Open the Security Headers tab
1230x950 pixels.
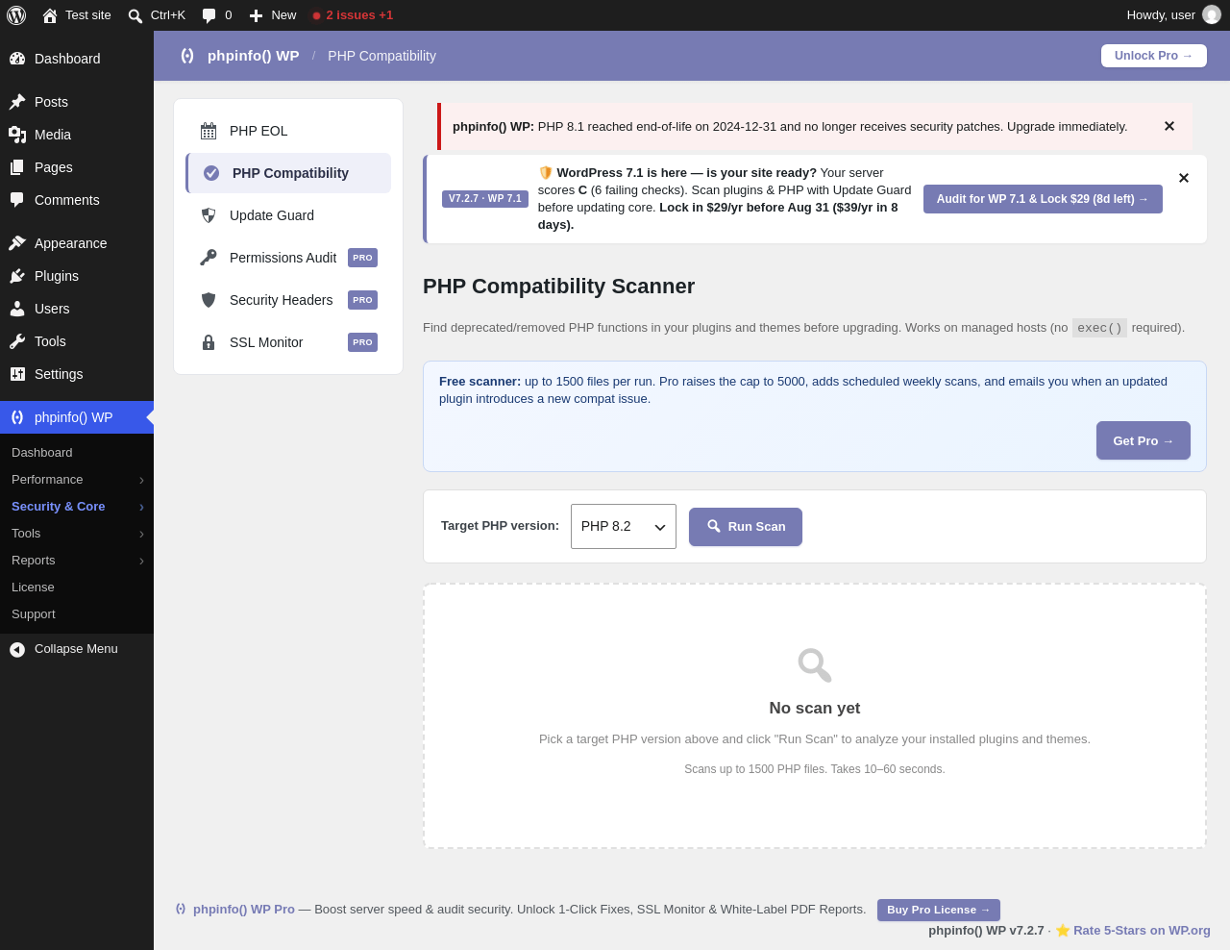tap(288, 300)
